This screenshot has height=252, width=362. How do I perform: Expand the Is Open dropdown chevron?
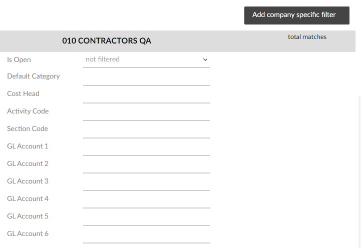[205, 59]
